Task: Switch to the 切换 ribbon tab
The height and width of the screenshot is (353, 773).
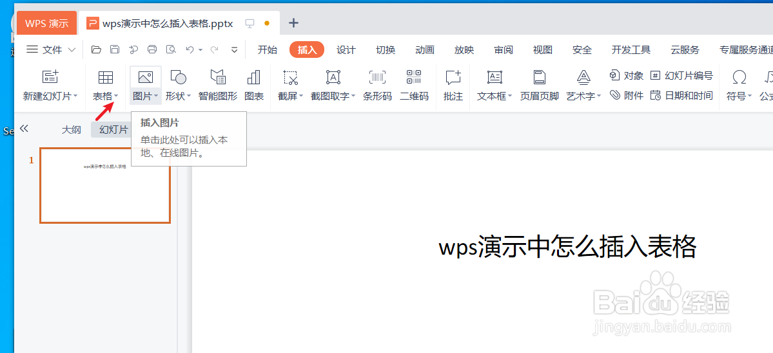Action: [x=386, y=50]
